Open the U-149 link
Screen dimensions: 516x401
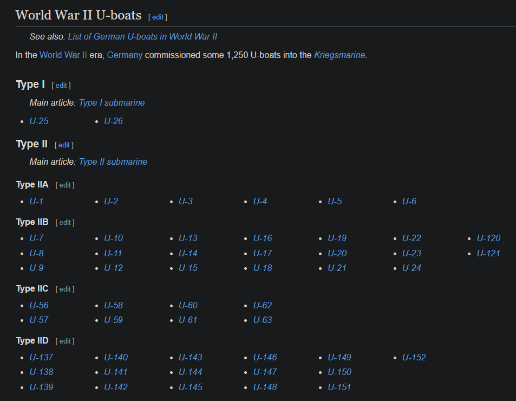tap(339, 358)
